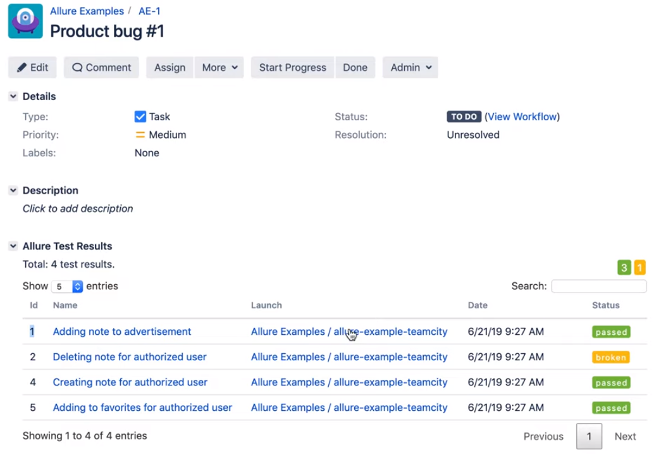Viewport: 654px width, 457px height.
Task: Click the Id cell 5
Action: 33,408
